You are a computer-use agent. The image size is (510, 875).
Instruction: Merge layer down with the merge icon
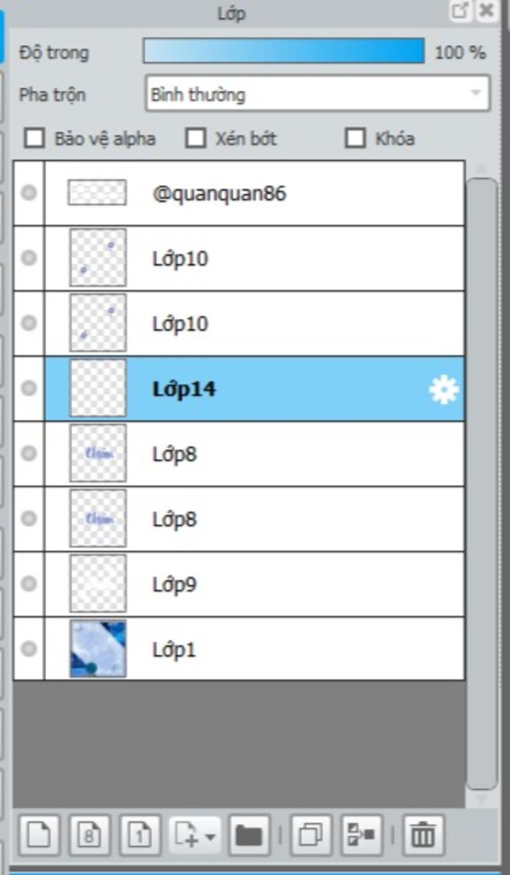tap(362, 835)
